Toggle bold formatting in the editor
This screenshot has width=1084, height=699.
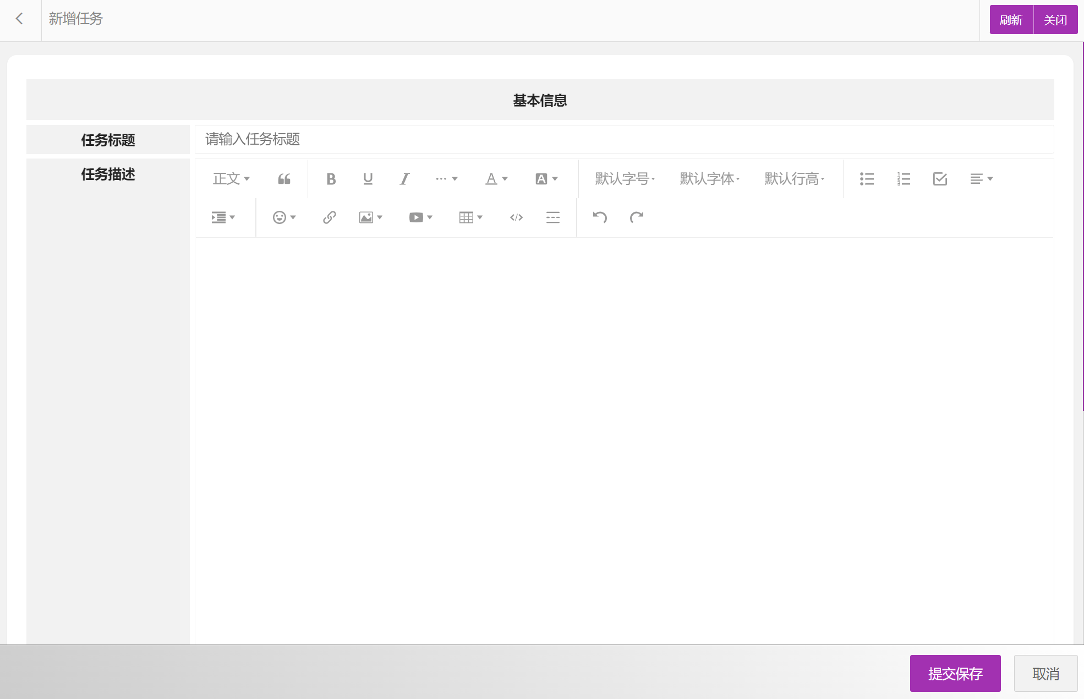pyautogui.click(x=331, y=178)
